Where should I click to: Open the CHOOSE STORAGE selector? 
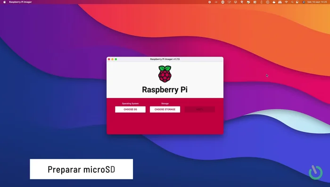(165, 109)
